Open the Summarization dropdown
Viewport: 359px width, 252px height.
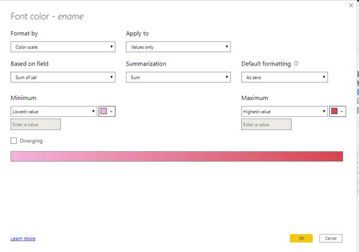178,77
